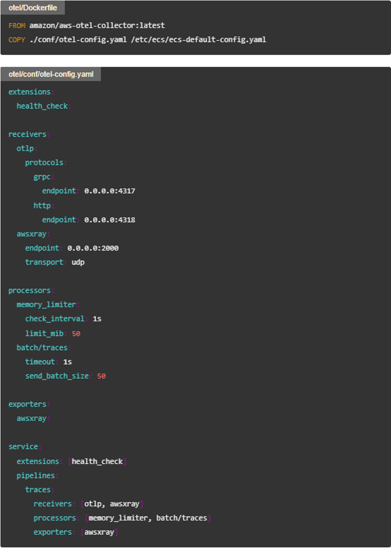Click the red send_batch_size value 50

(x=101, y=376)
